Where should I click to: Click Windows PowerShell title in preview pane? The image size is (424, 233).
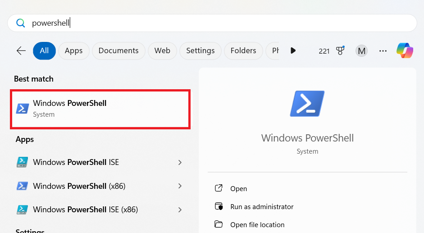pyautogui.click(x=307, y=138)
